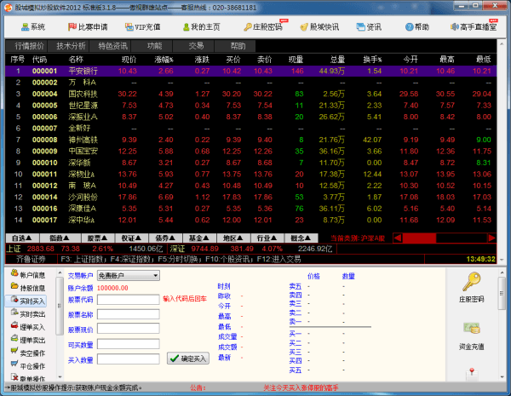The image size is (511, 396).
Task: Open the 功能 menu
Action: tap(152, 46)
